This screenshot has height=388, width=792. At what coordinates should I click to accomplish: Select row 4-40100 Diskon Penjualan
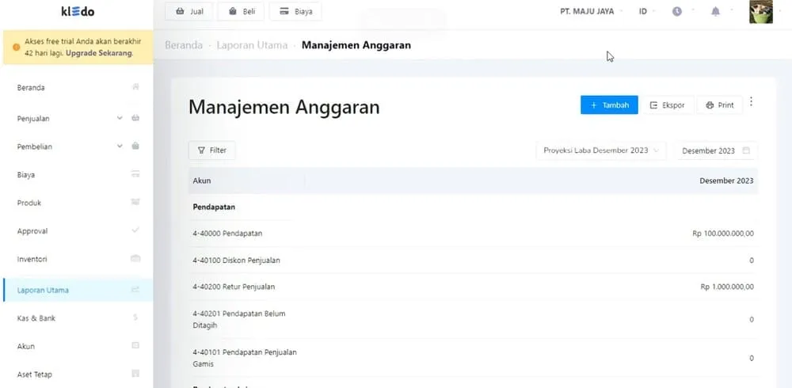tap(474, 261)
